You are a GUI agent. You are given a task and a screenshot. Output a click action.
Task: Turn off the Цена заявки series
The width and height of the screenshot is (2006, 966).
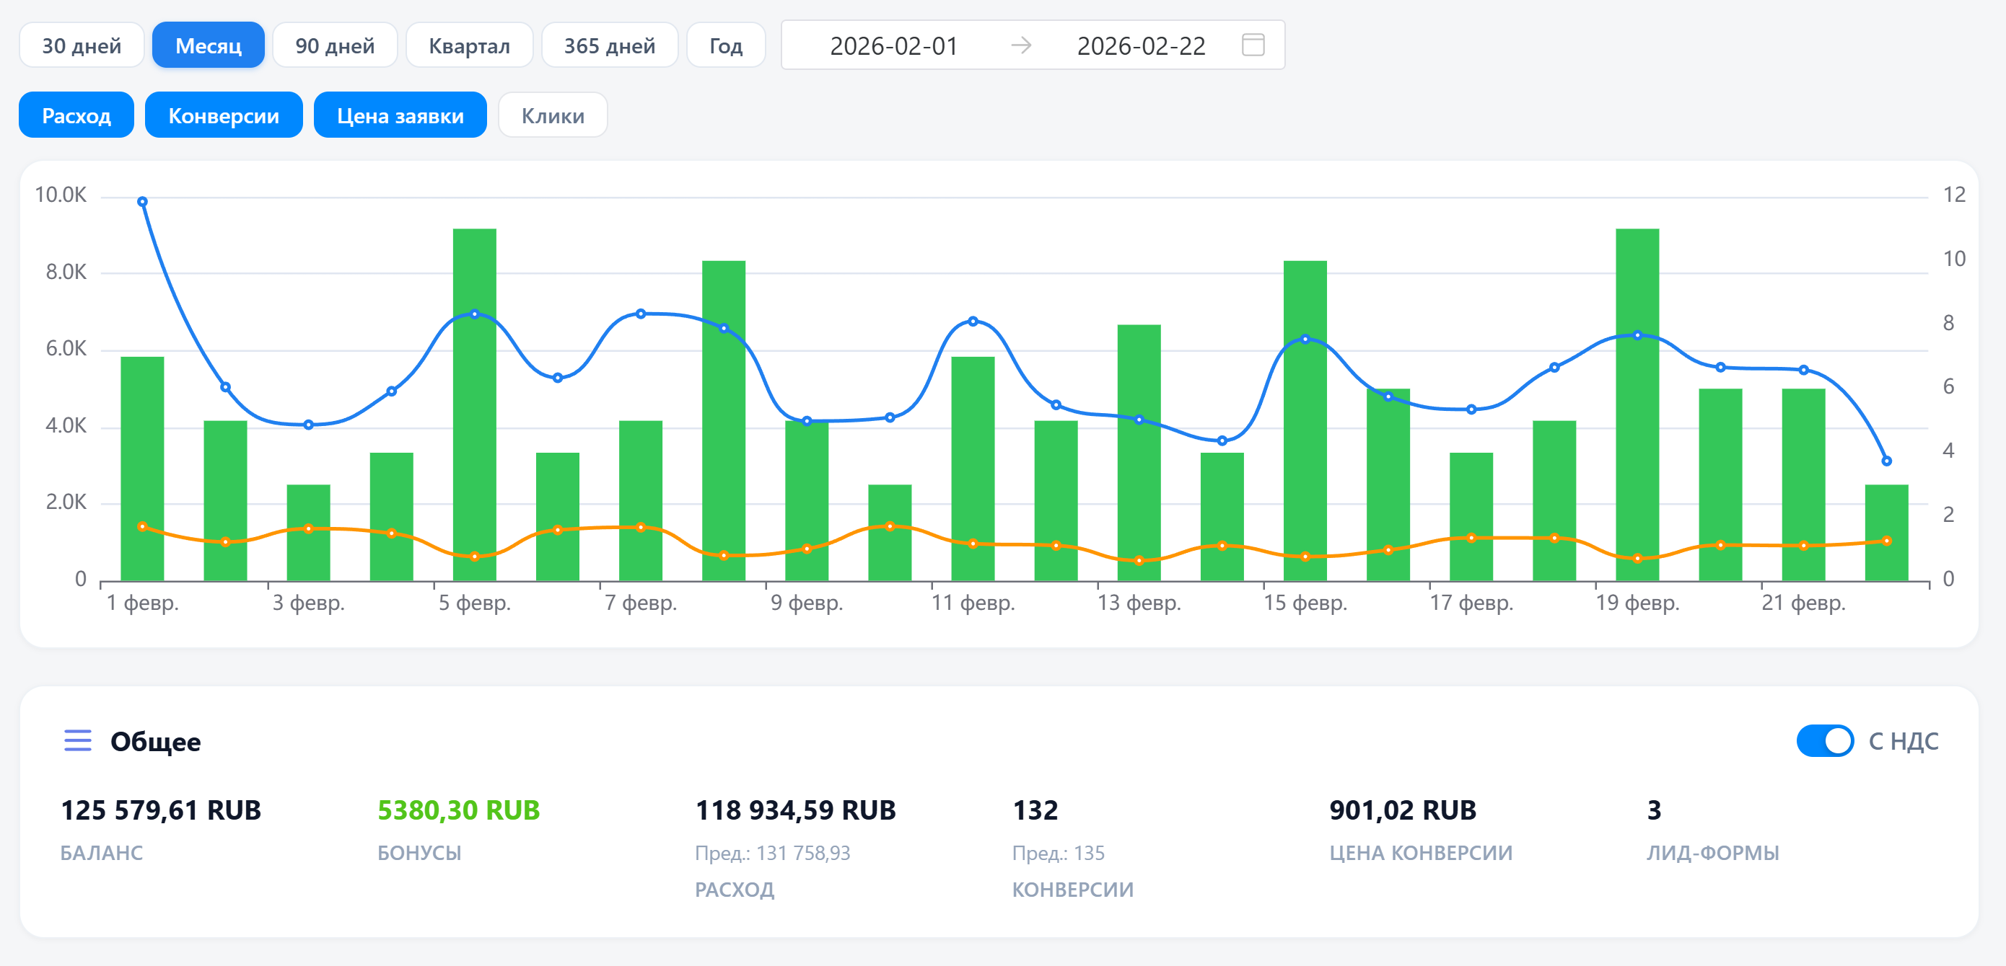[400, 115]
